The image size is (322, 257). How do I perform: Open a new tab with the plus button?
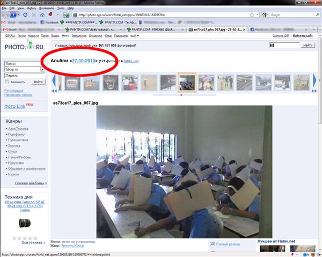tap(313, 30)
